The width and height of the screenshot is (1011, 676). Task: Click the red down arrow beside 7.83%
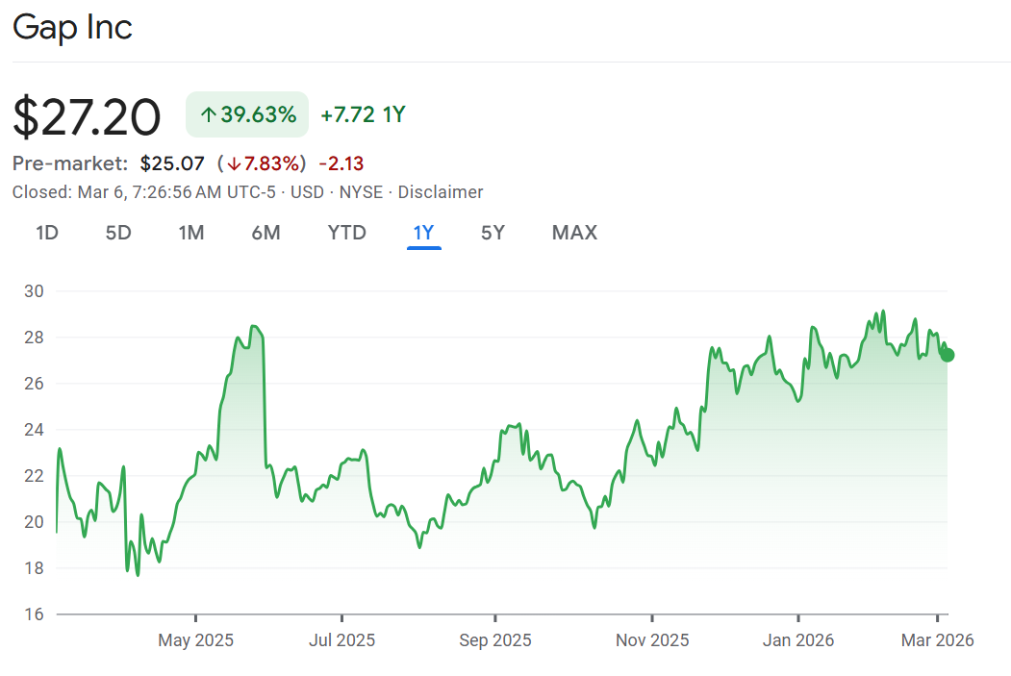(x=233, y=163)
